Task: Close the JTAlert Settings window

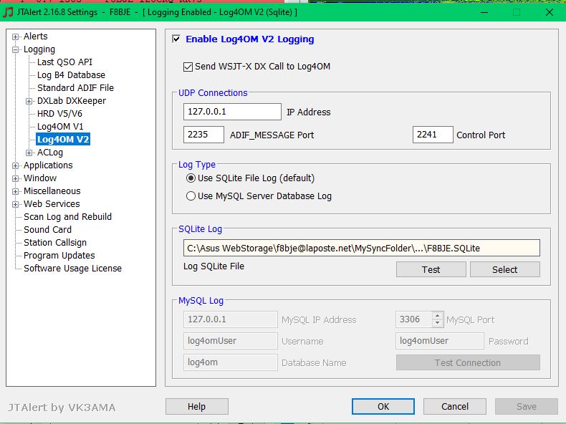Action: point(550,12)
